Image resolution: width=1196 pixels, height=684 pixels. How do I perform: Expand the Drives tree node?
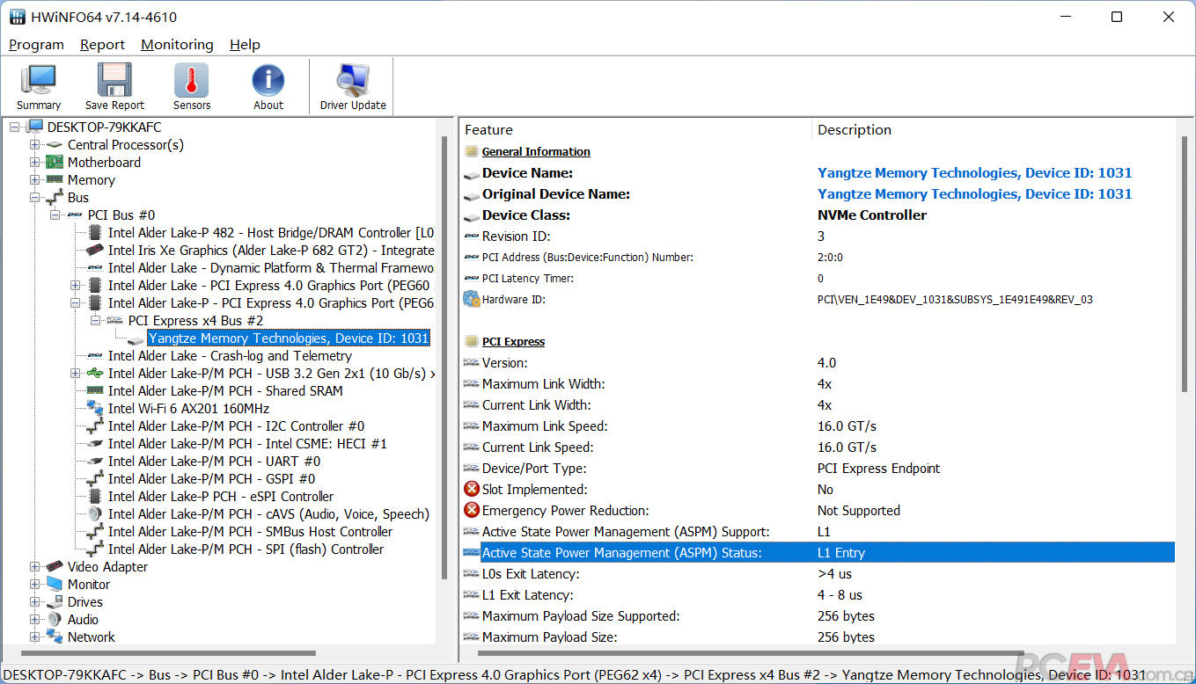click(35, 602)
